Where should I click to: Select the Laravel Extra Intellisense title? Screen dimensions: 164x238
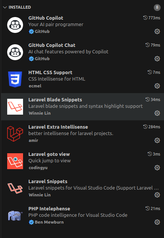(58, 127)
